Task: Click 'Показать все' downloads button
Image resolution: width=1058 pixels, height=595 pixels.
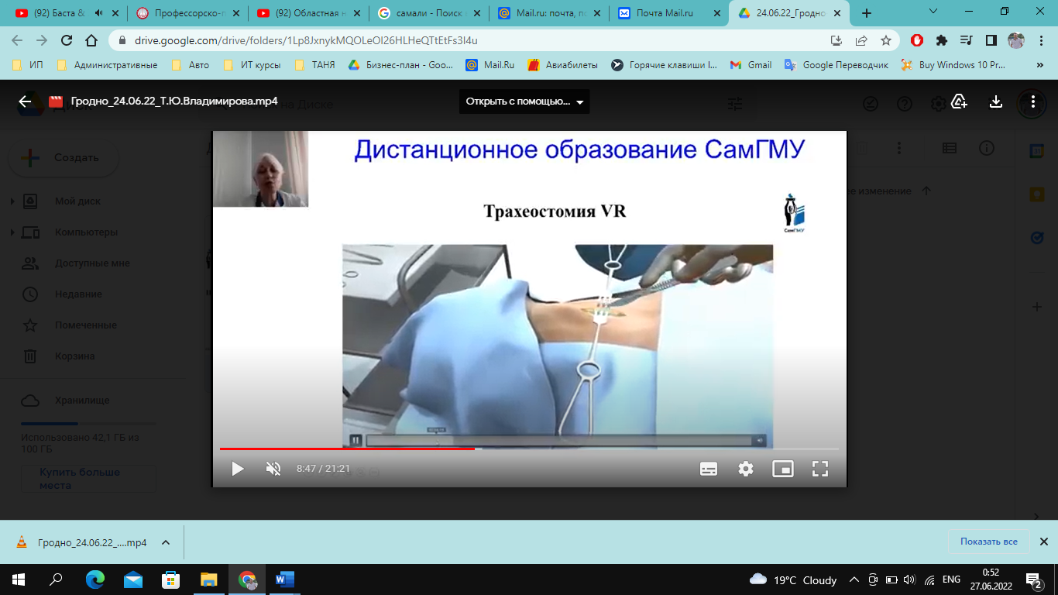Action: (988, 542)
